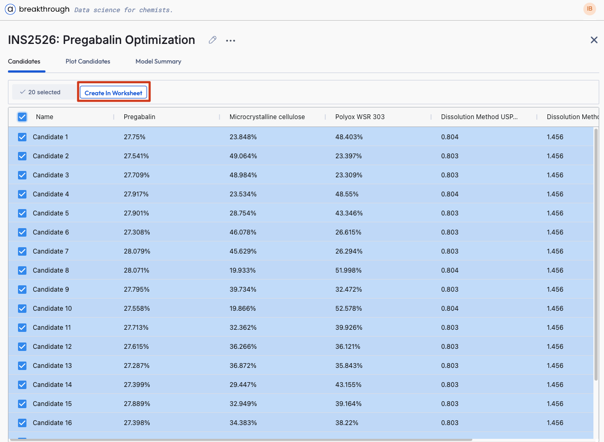Sort by Polyox WSR 303 column header

360,117
